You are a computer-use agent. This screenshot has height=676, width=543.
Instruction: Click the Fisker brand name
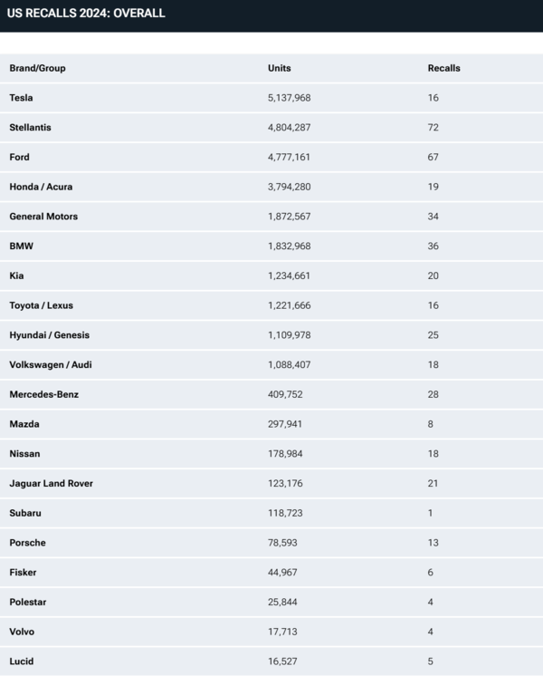click(23, 573)
